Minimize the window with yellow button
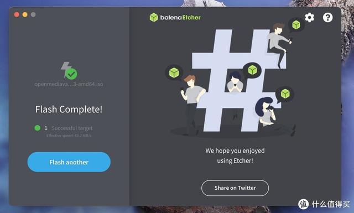The height and width of the screenshot is (213, 354). tap(25, 15)
